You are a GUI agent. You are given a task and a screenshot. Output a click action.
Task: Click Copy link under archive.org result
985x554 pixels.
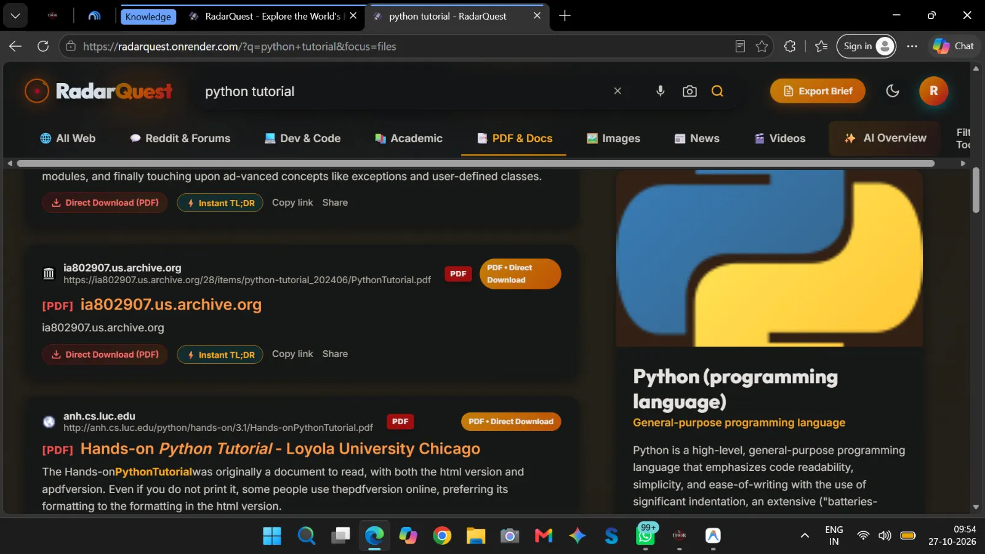pyautogui.click(x=292, y=354)
